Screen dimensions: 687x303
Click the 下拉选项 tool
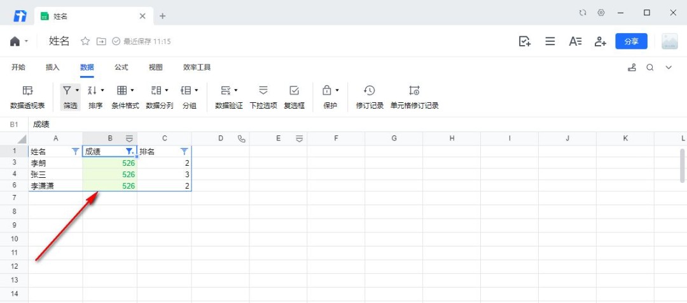click(x=263, y=97)
